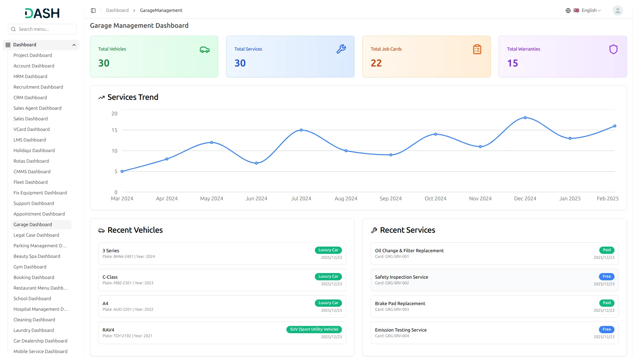The height and width of the screenshot is (357, 635).
Task: Toggle the sidebar panel icon
Action: tap(93, 11)
